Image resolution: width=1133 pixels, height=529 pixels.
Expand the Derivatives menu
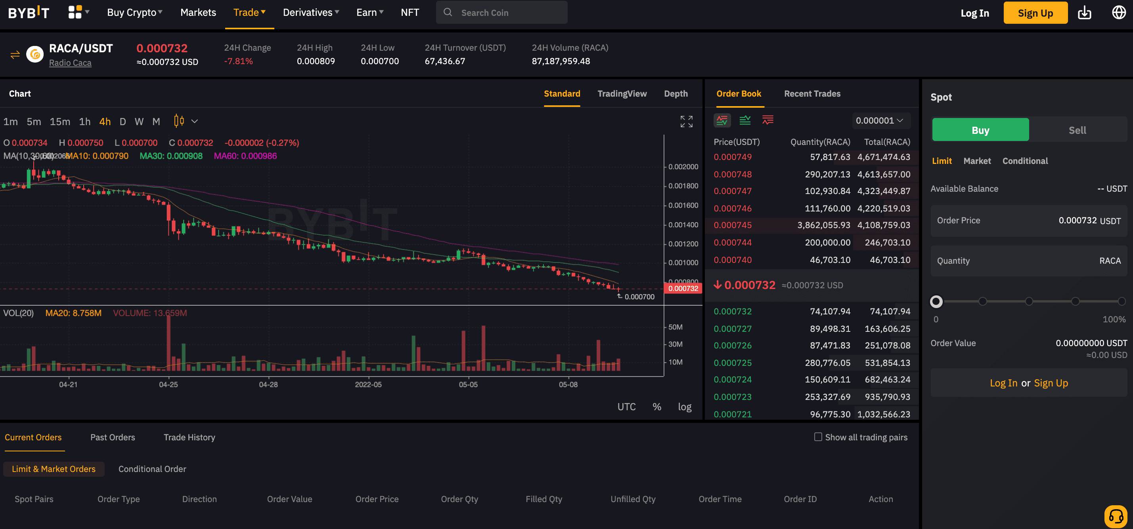(x=310, y=12)
